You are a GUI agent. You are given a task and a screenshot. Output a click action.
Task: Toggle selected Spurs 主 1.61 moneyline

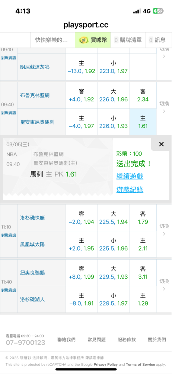(x=143, y=122)
